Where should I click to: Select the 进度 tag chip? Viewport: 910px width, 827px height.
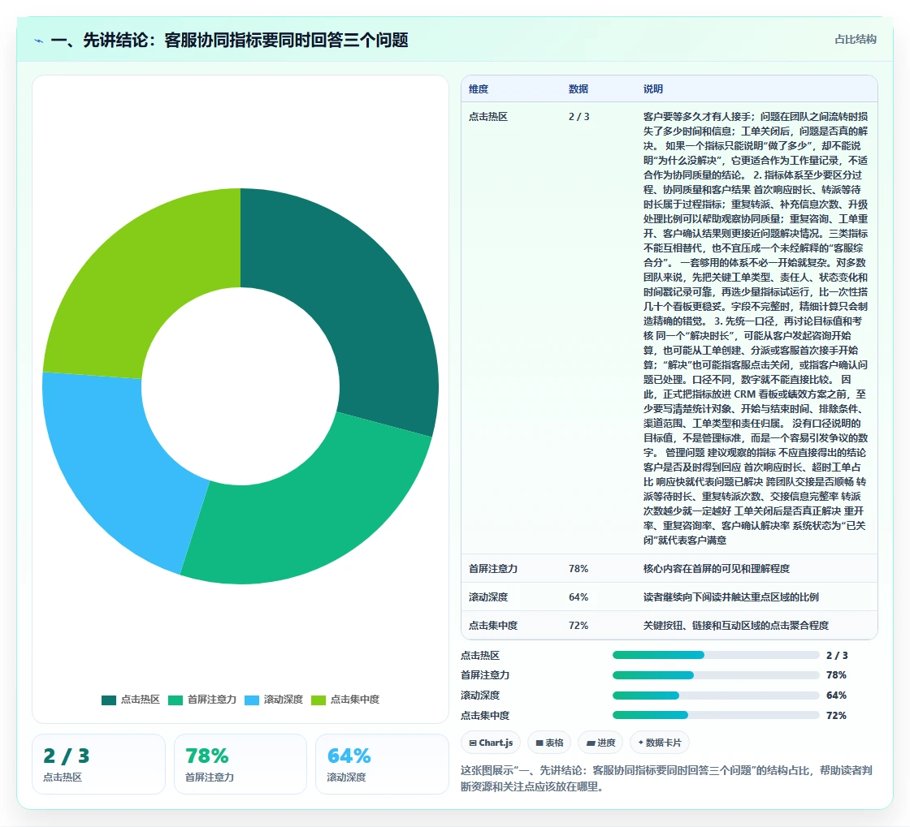click(x=600, y=743)
